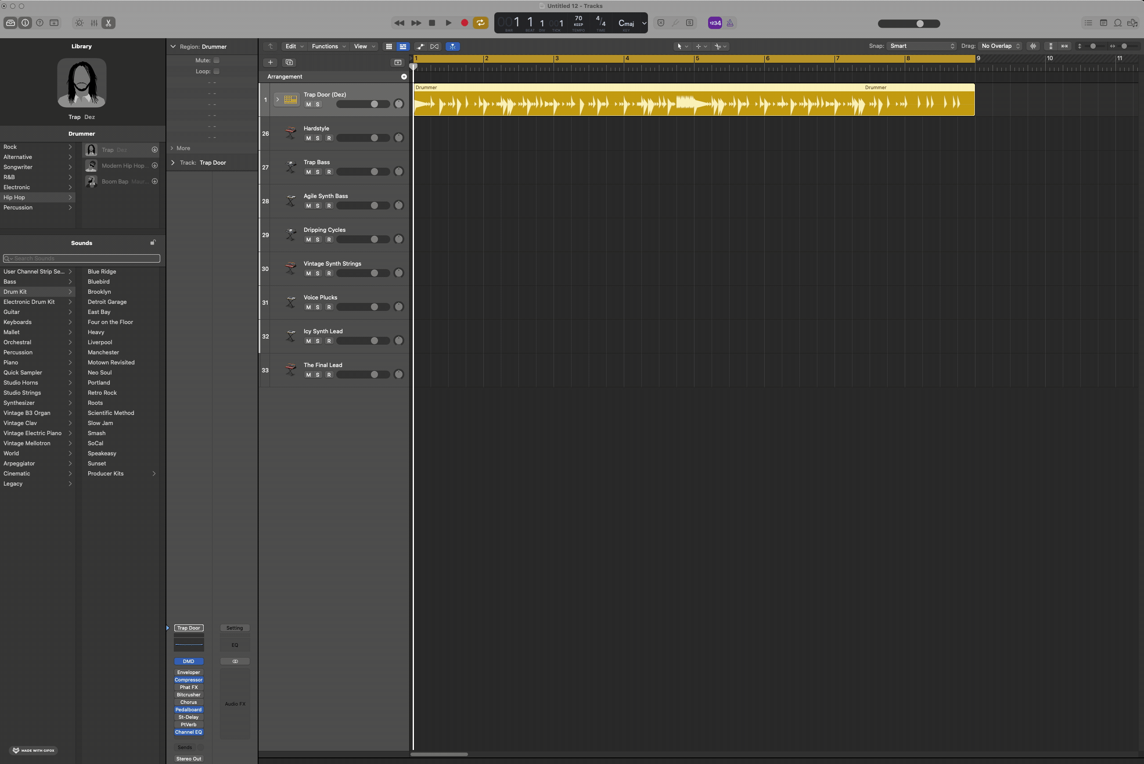Click the add track plus button
1144x764 pixels.
(270, 62)
